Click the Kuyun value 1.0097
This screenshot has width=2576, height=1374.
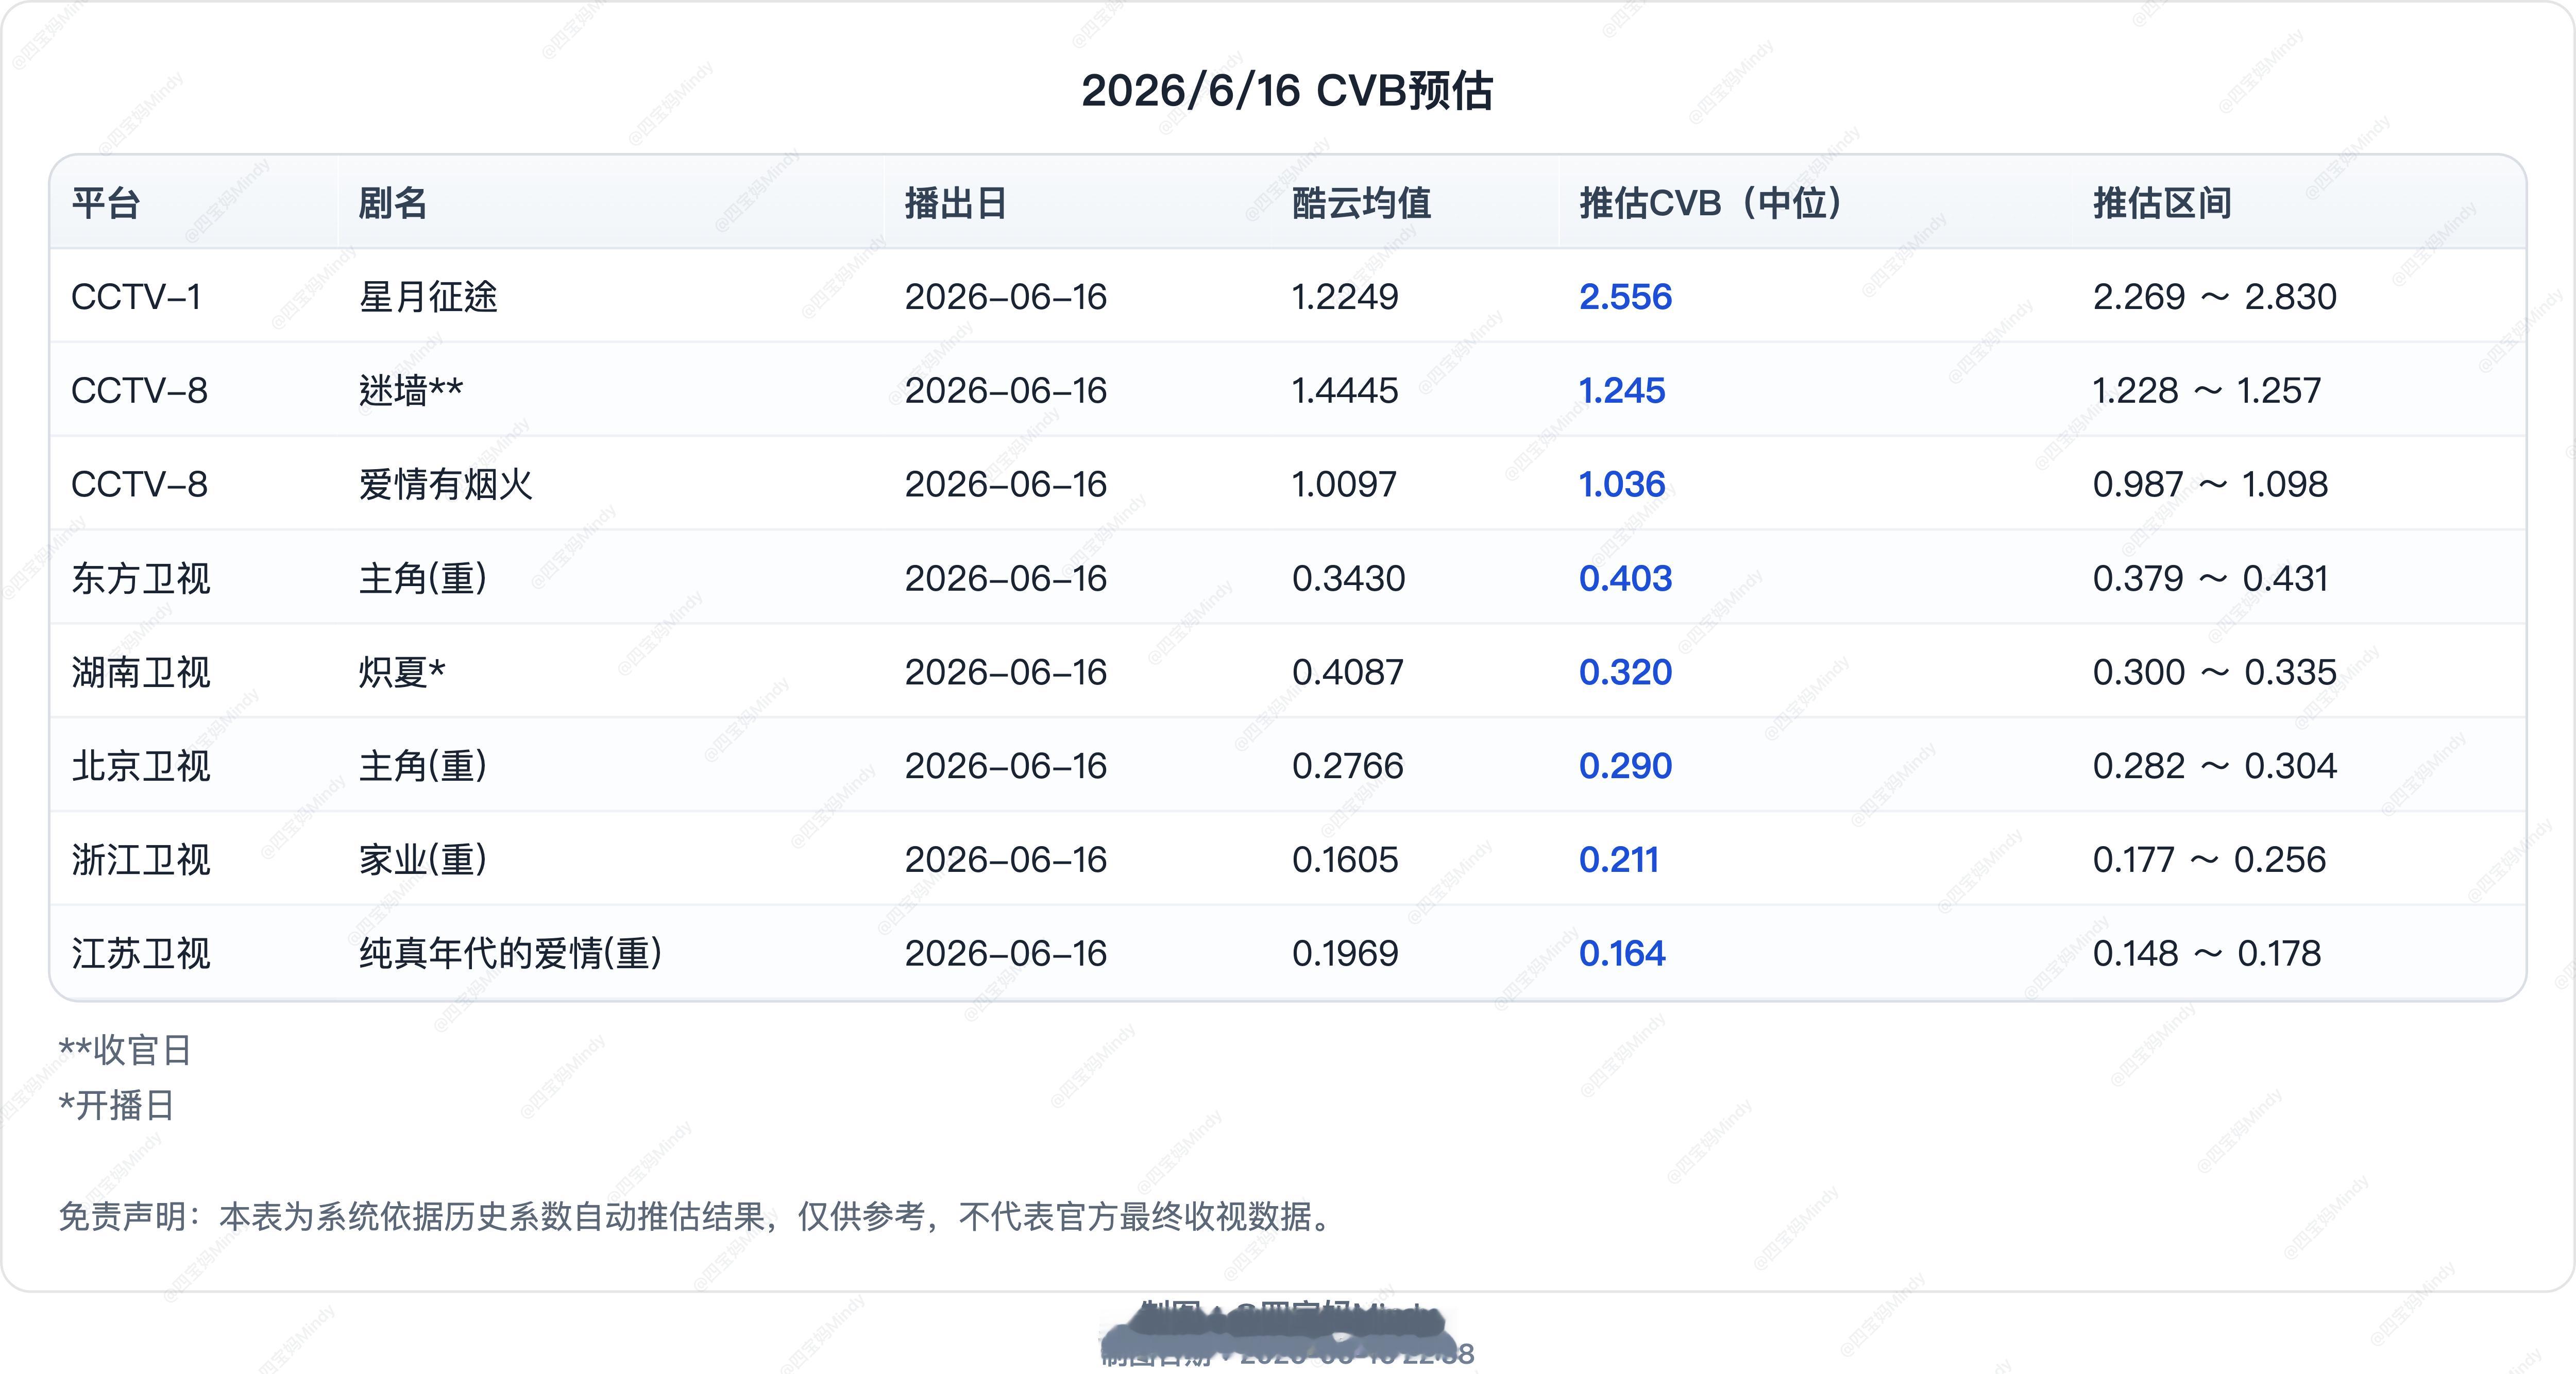[1344, 485]
